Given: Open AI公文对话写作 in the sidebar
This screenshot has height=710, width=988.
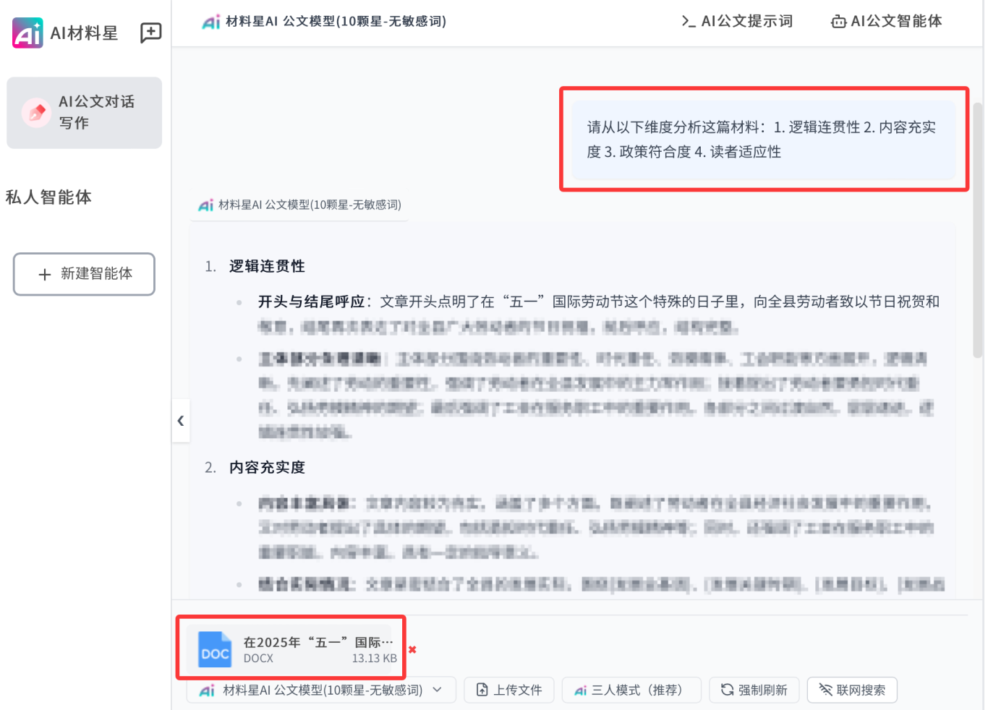Looking at the screenshot, I should click(x=84, y=113).
